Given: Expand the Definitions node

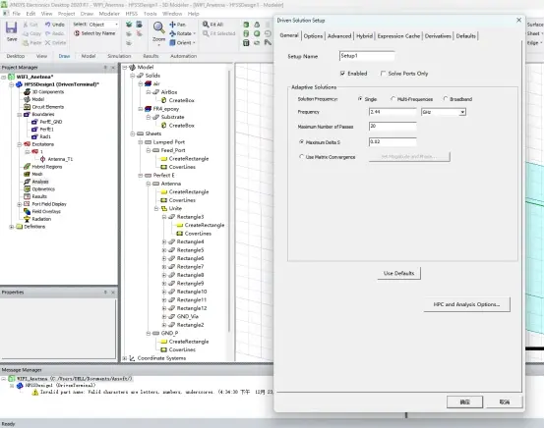Looking at the screenshot, I should [12, 227].
